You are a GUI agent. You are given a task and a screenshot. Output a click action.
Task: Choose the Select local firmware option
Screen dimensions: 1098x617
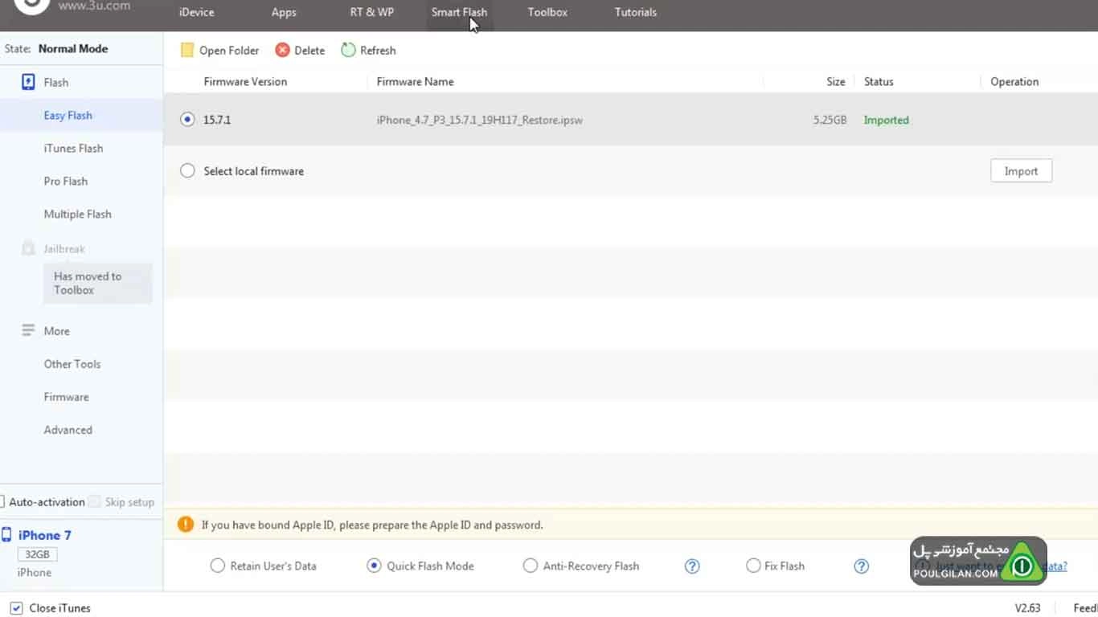pos(187,170)
